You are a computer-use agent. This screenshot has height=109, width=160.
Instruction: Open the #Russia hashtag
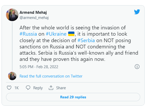[x=28, y=34]
